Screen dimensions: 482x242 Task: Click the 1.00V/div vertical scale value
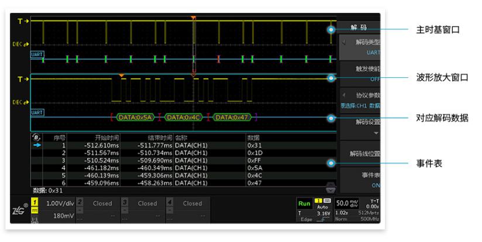click(x=60, y=203)
